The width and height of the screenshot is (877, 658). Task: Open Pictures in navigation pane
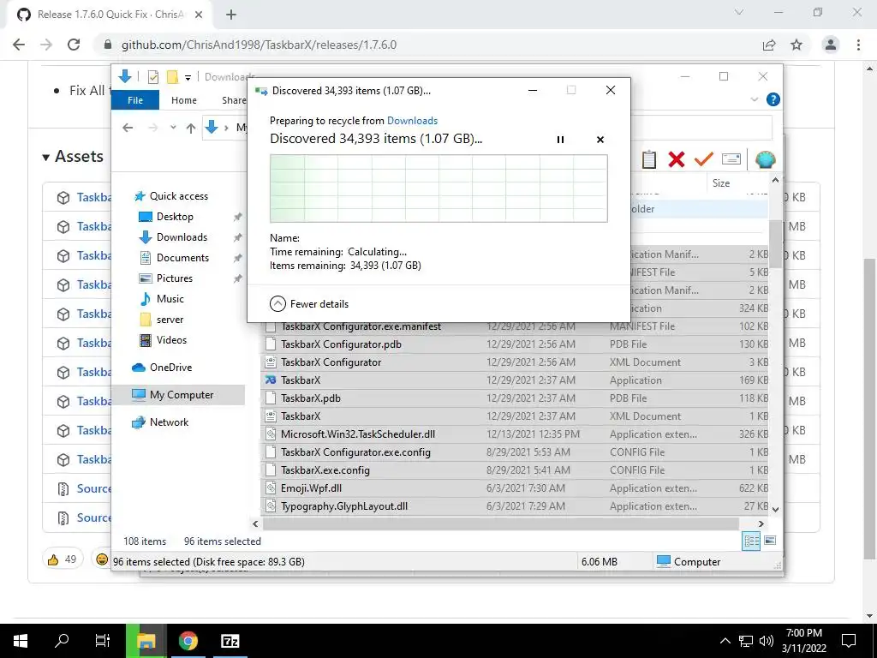click(x=165, y=278)
